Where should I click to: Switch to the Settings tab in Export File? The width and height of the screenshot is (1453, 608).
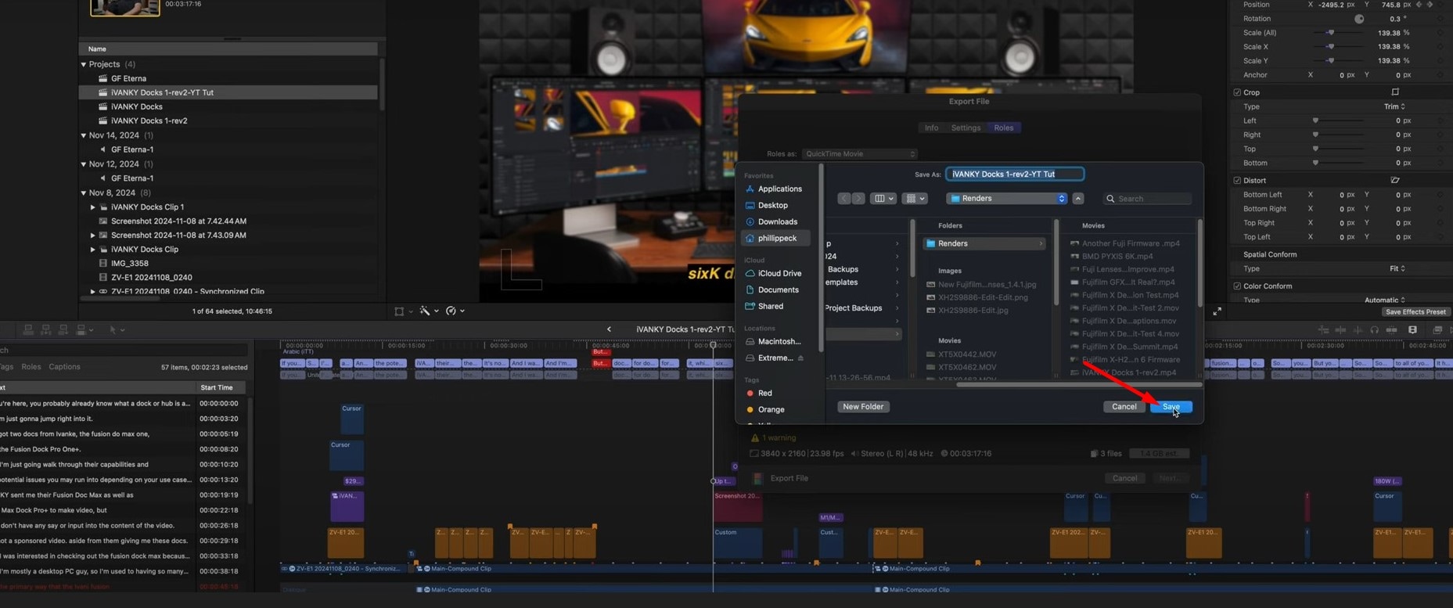click(966, 128)
